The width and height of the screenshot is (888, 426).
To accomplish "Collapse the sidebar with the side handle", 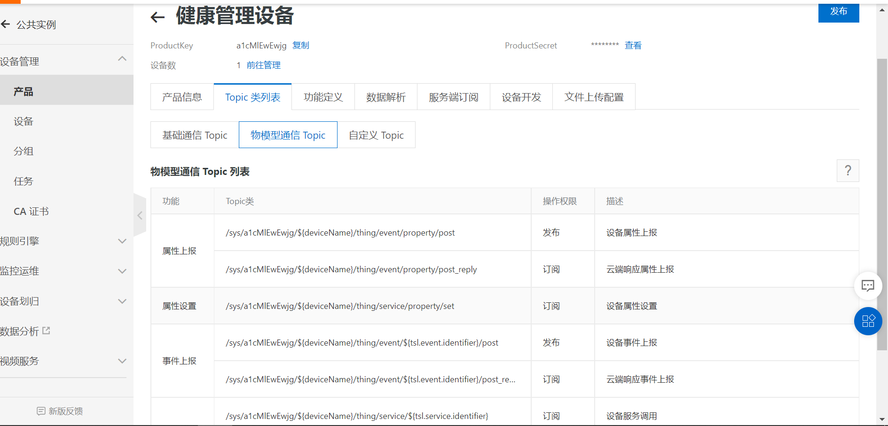I will tap(140, 215).
